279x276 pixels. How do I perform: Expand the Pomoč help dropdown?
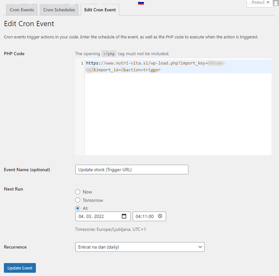(260, 3)
